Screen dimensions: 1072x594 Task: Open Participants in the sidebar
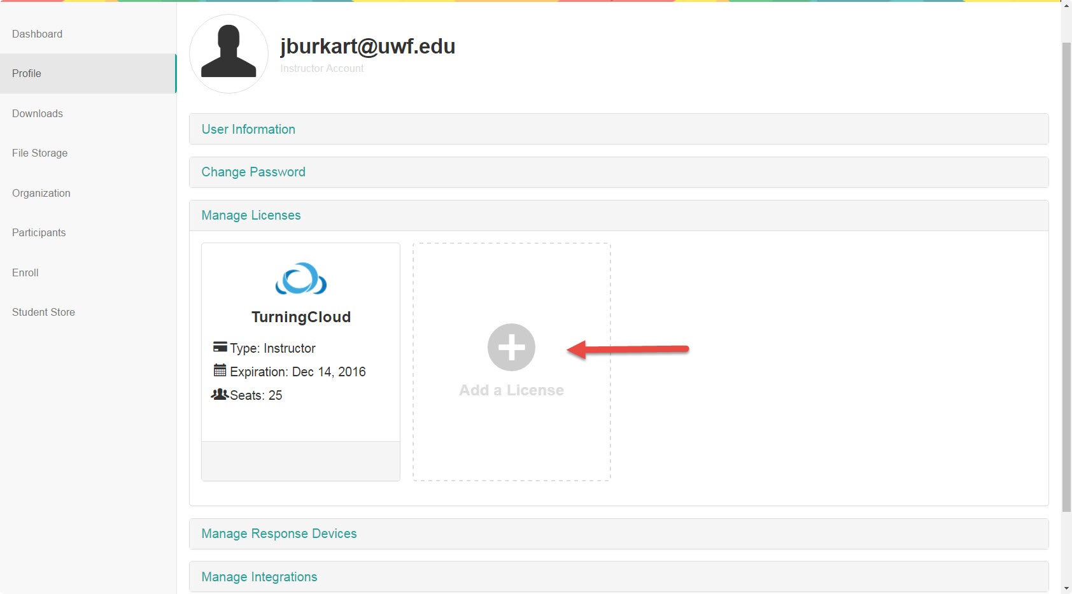point(38,232)
